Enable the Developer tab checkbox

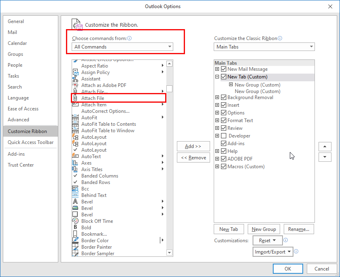223,136
